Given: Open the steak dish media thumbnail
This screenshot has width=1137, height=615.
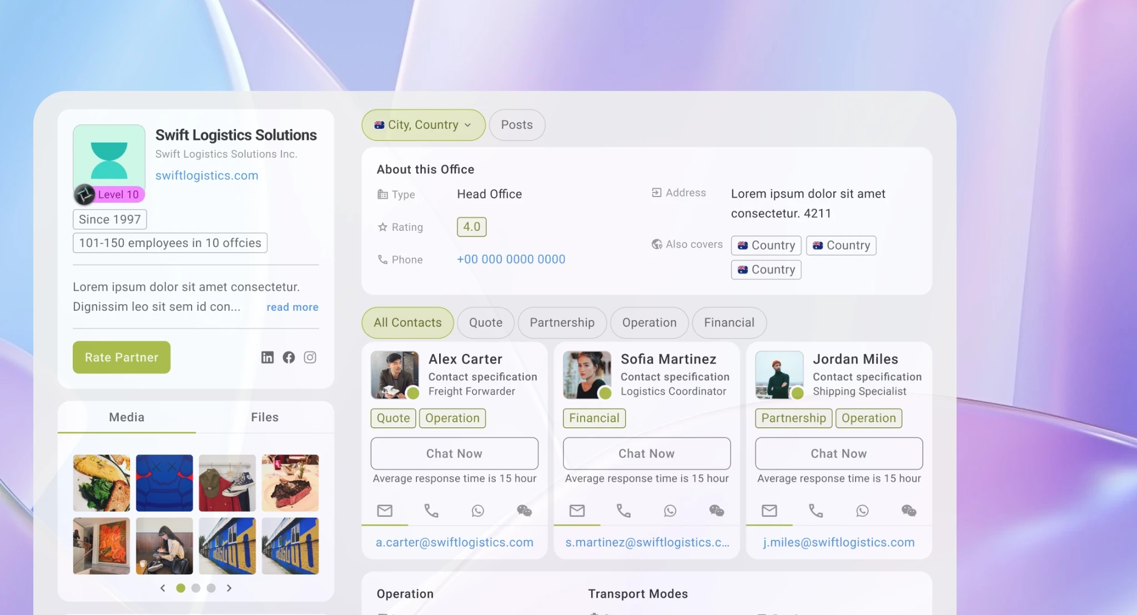Looking at the screenshot, I should (x=290, y=483).
